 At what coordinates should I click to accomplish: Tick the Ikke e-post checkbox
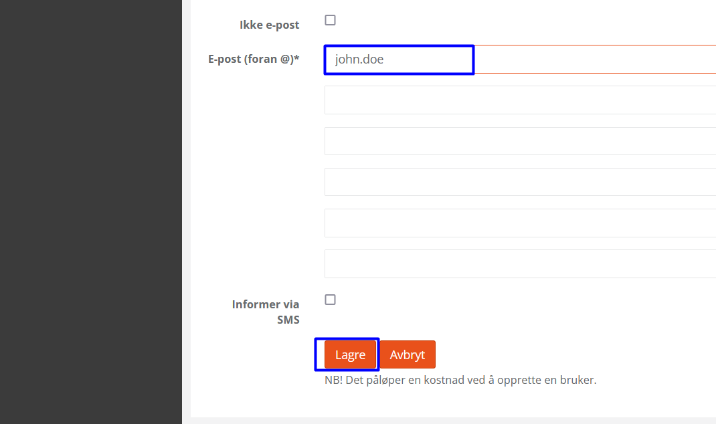coord(330,20)
